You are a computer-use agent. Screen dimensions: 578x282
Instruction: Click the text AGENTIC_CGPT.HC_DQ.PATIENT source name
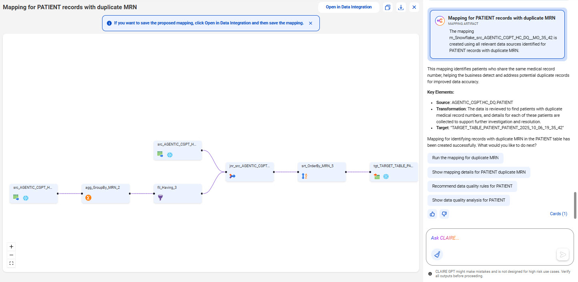482,102
